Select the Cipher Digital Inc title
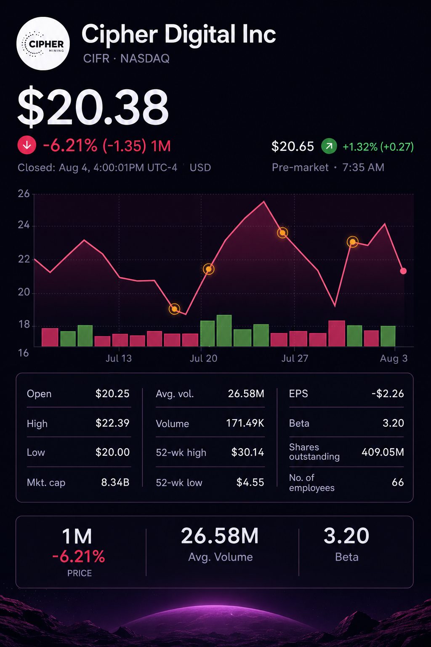431x647 pixels. [x=178, y=34]
